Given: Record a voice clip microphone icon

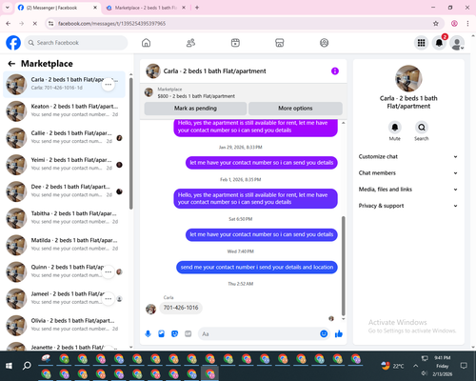Looking at the screenshot, I should point(148,333).
